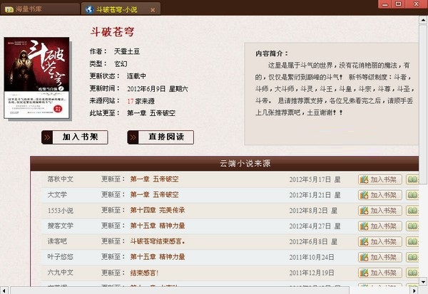
Task: Click the 海量书库 tab book icon
Action: (9, 9)
